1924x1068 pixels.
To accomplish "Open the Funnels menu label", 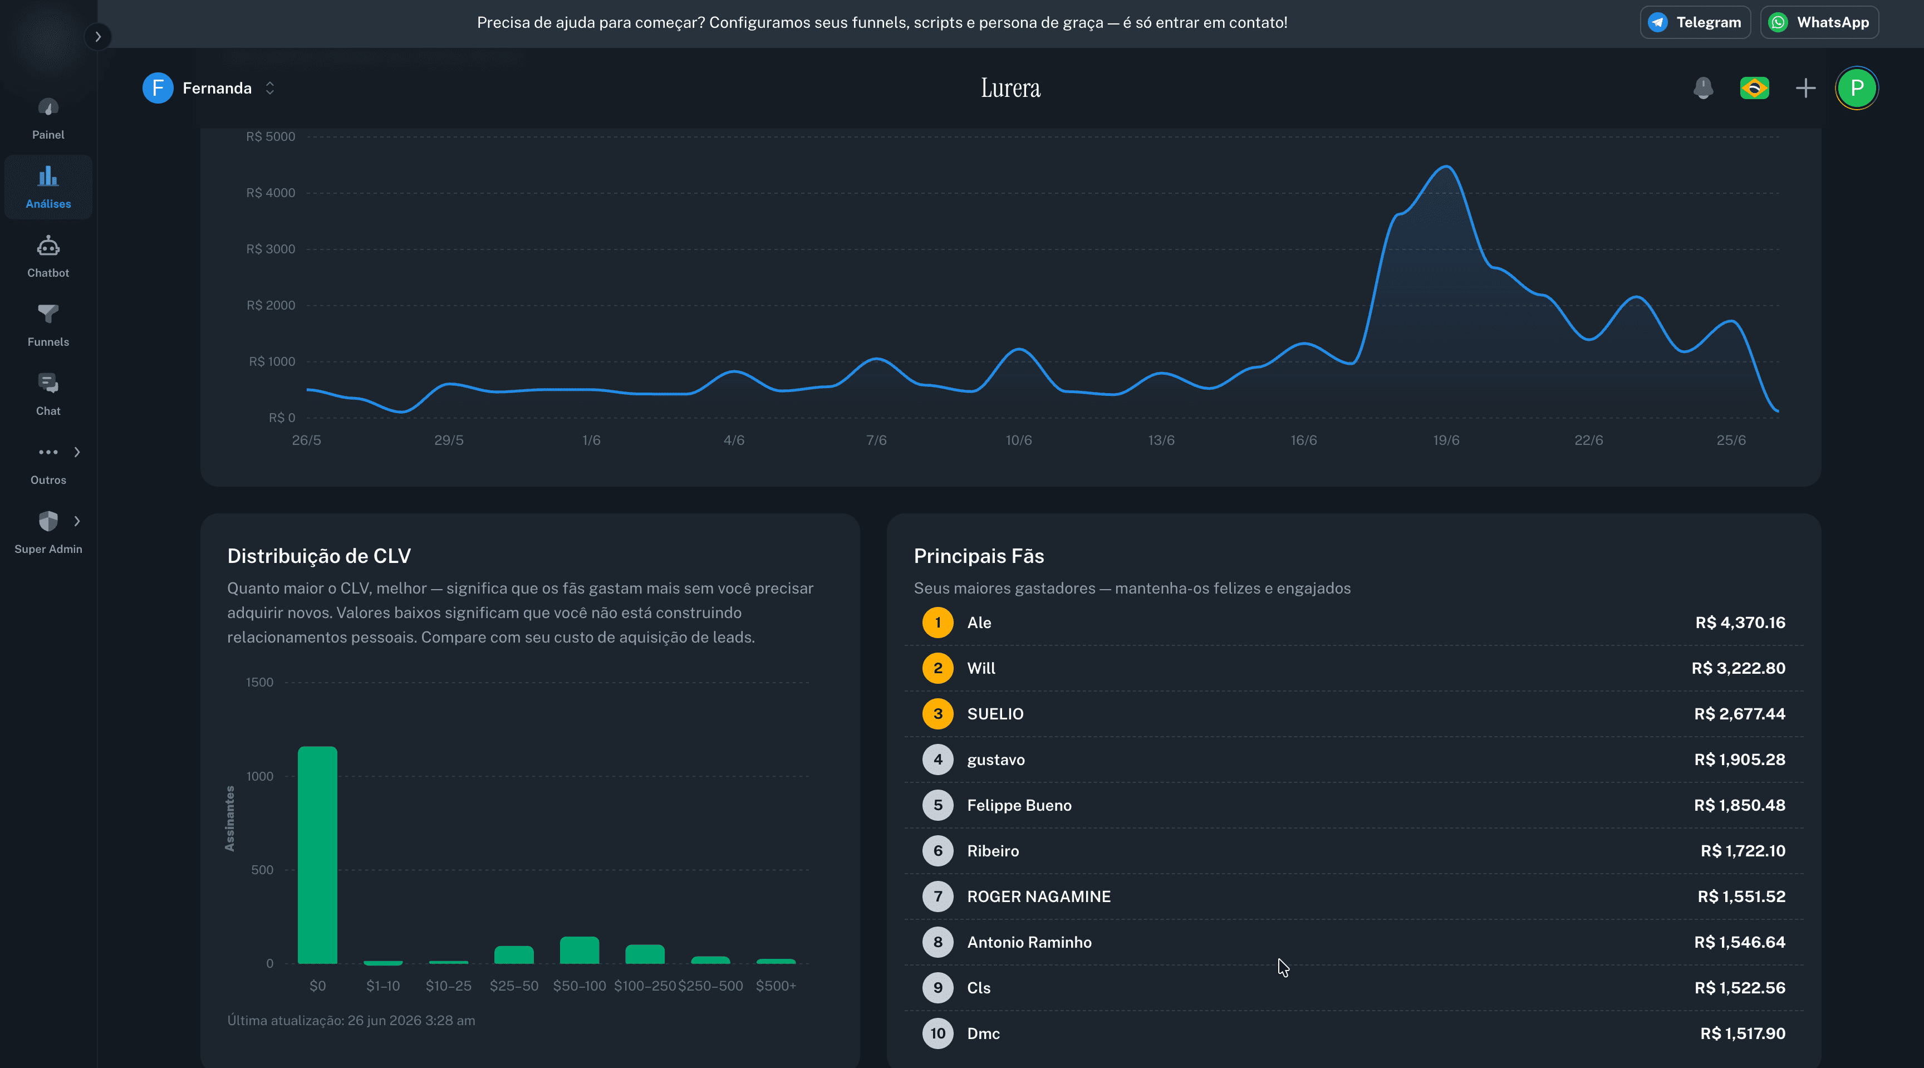I will click(48, 342).
